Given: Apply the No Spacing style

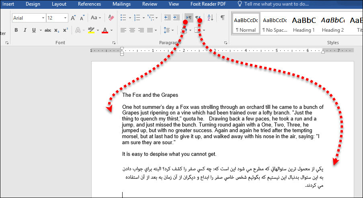Looking at the screenshot, I should coord(275,24).
